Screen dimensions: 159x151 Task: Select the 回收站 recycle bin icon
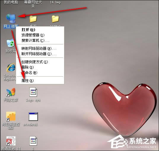[x=11, y=43]
